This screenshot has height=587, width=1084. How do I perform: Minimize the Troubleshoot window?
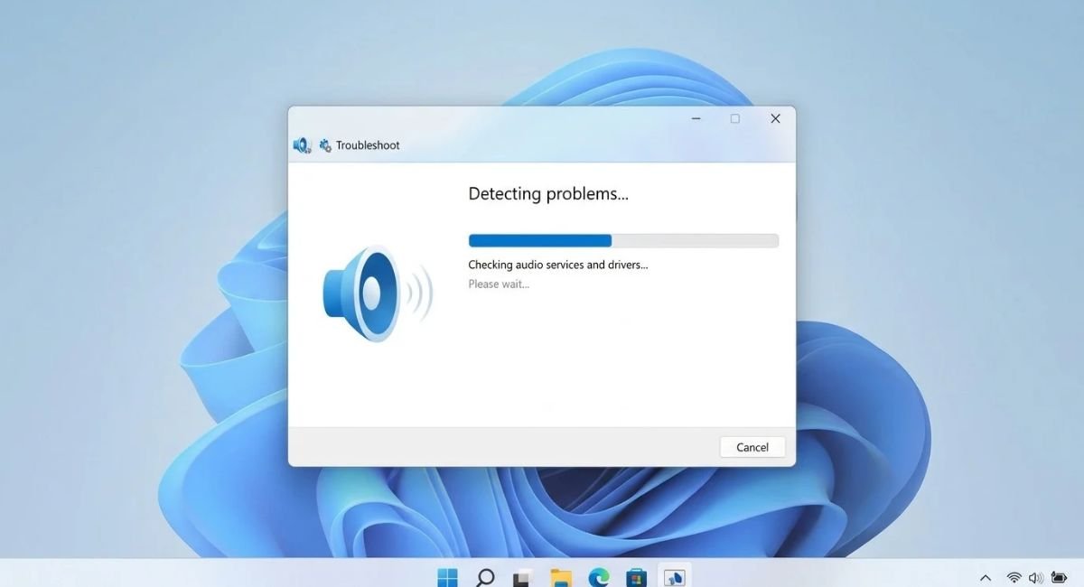click(696, 119)
